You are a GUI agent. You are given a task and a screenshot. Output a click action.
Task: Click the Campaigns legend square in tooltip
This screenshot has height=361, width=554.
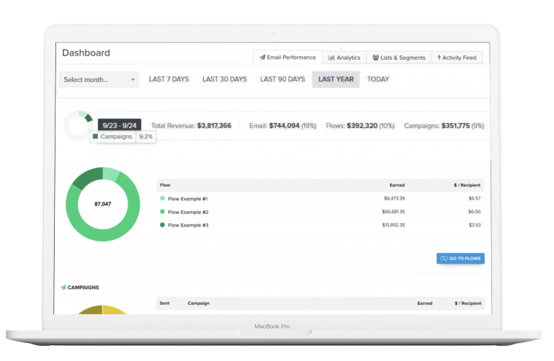[95, 136]
